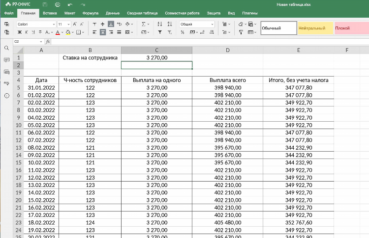Toggle italic formatting (К)
Image resolution: width=369 pixels, height=238 pixels.
27,32
